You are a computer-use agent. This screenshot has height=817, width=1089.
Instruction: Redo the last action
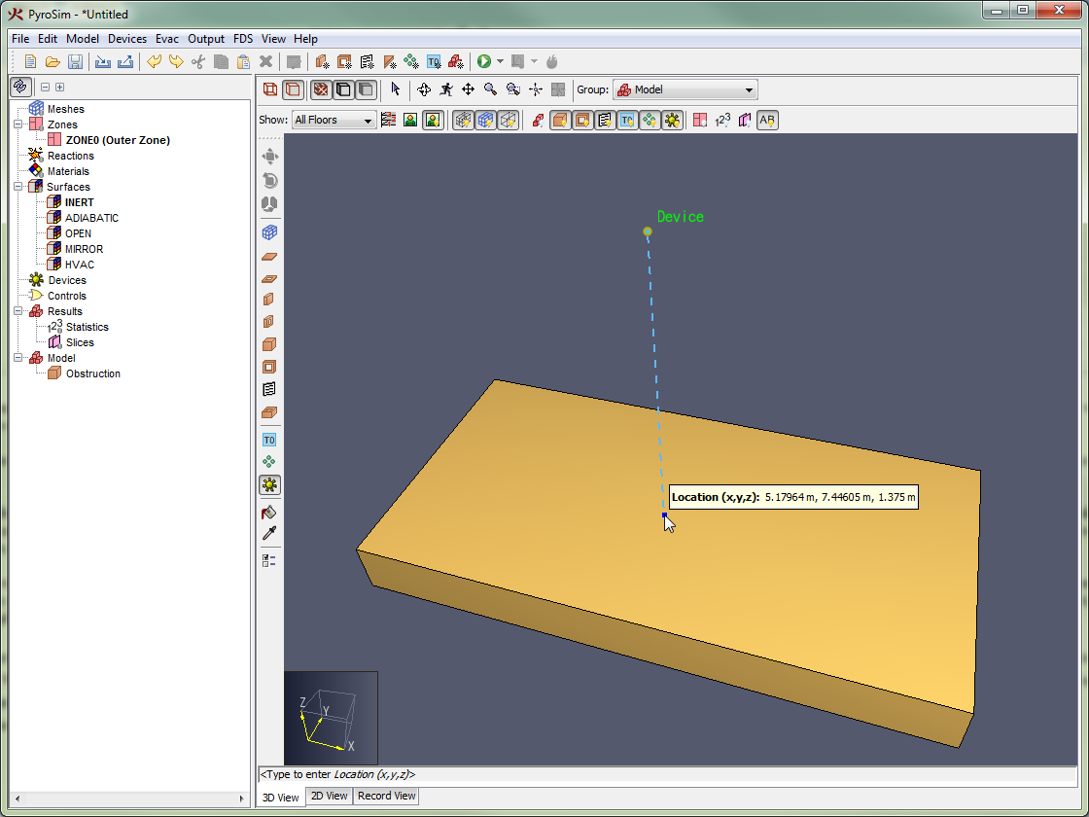176,62
